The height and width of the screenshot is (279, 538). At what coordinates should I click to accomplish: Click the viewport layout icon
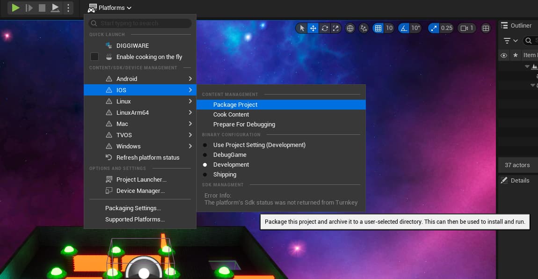[486, 28]
